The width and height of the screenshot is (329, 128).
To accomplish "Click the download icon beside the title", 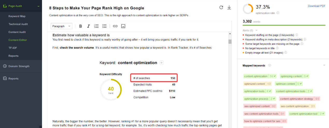I will point(229,7).
